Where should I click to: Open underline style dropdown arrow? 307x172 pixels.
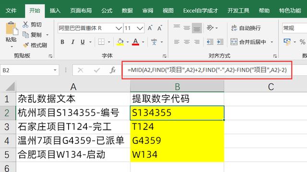point(90,42)
